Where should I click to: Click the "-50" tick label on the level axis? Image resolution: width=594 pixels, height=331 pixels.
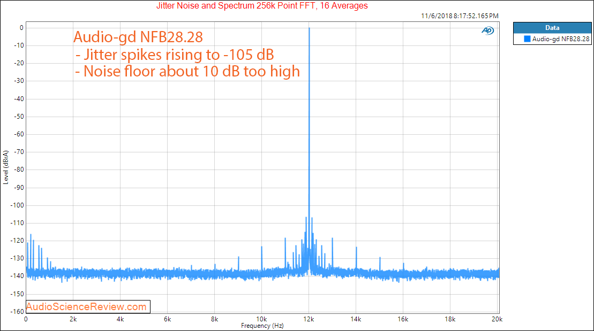pos(19,117)
